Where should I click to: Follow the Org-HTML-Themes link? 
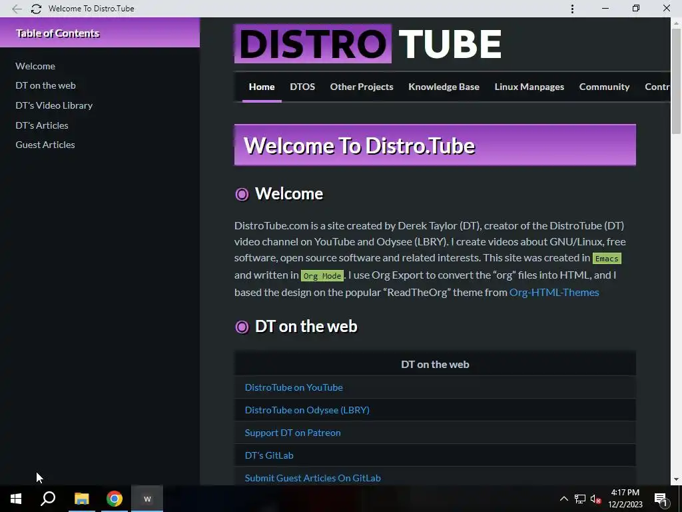[554, 292]
